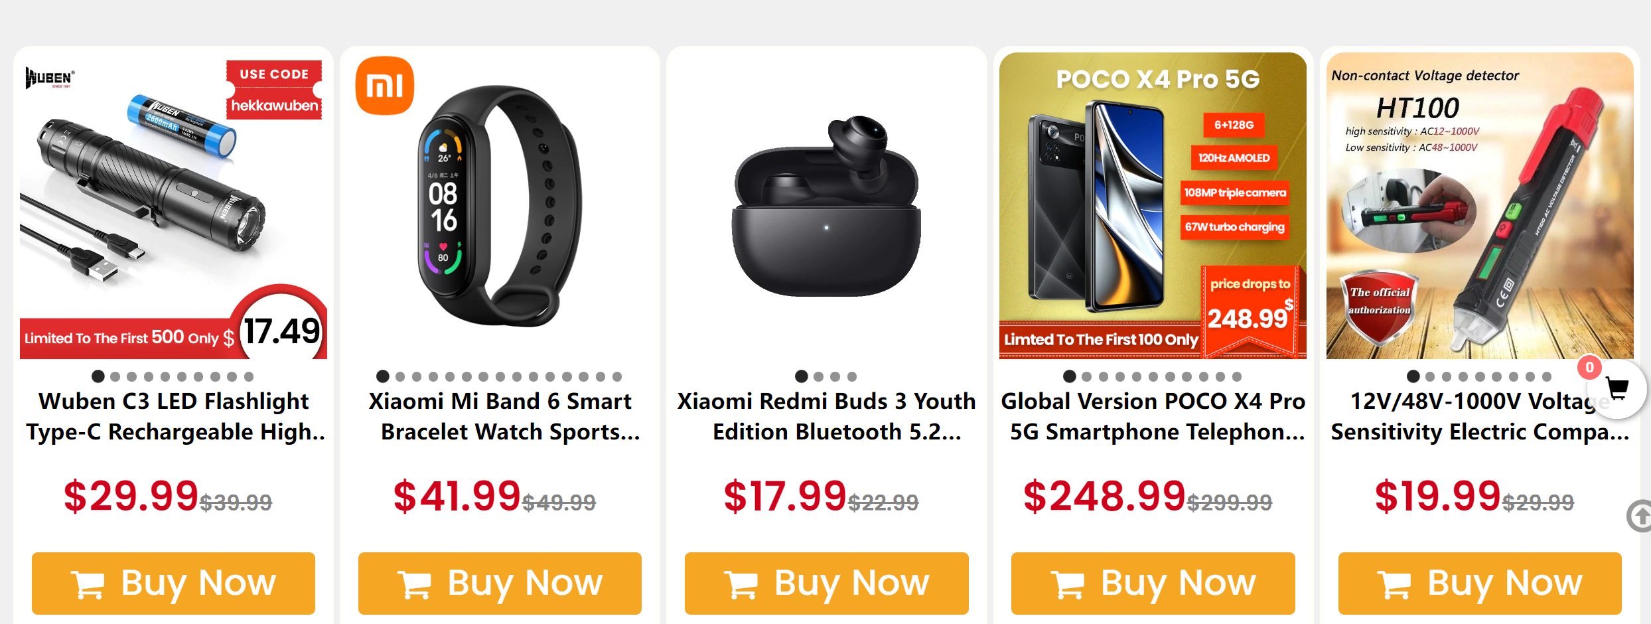1651x624 pixels.
Task: Click the Wuben brand logo
Action: tap(50, 78)
